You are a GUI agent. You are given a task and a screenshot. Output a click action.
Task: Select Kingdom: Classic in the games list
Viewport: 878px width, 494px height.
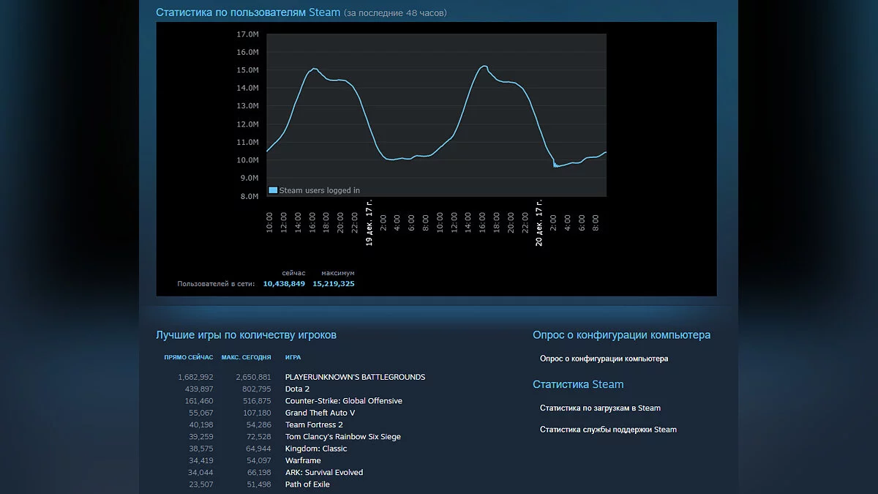click(316, 449)
